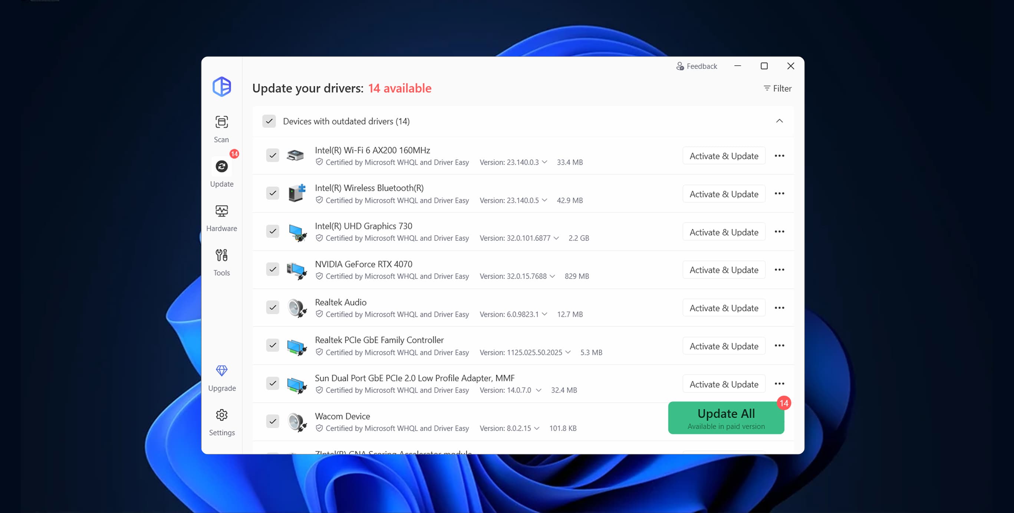The width and height of the screenshot is (1014, 513).
Task: Click Activate & Update for Intel Wireless Bluetooth
Action: (724, 194)
